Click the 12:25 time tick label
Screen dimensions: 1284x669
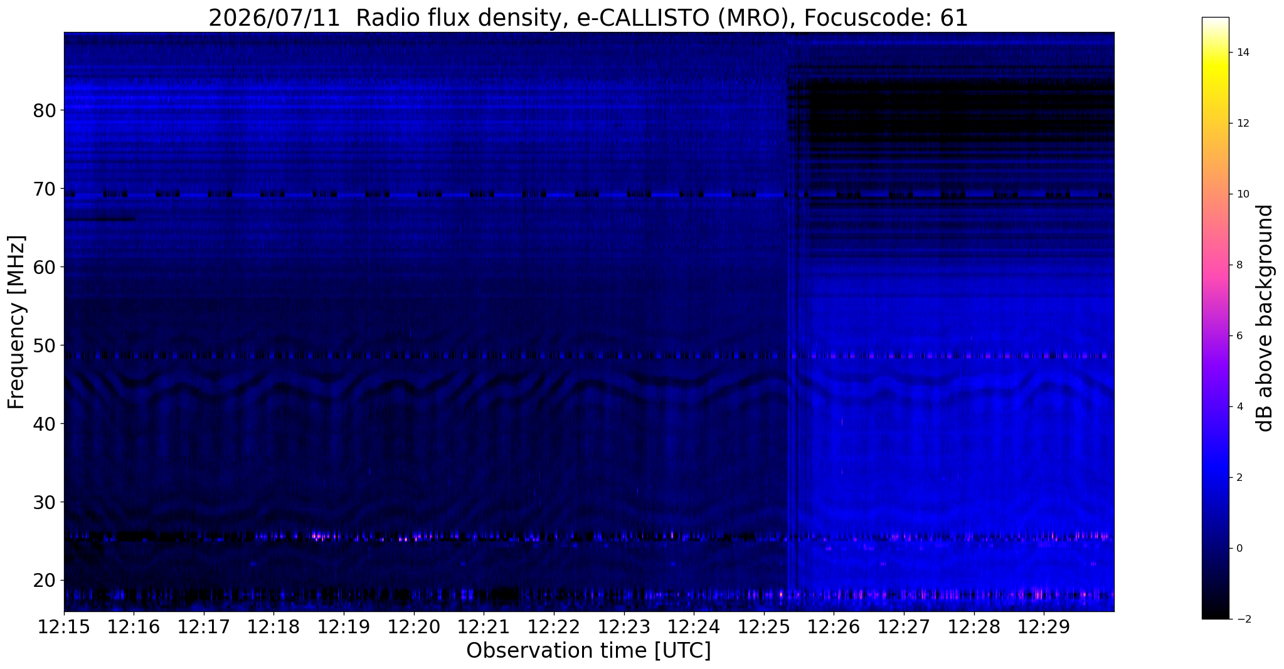[x=764, y=627]
